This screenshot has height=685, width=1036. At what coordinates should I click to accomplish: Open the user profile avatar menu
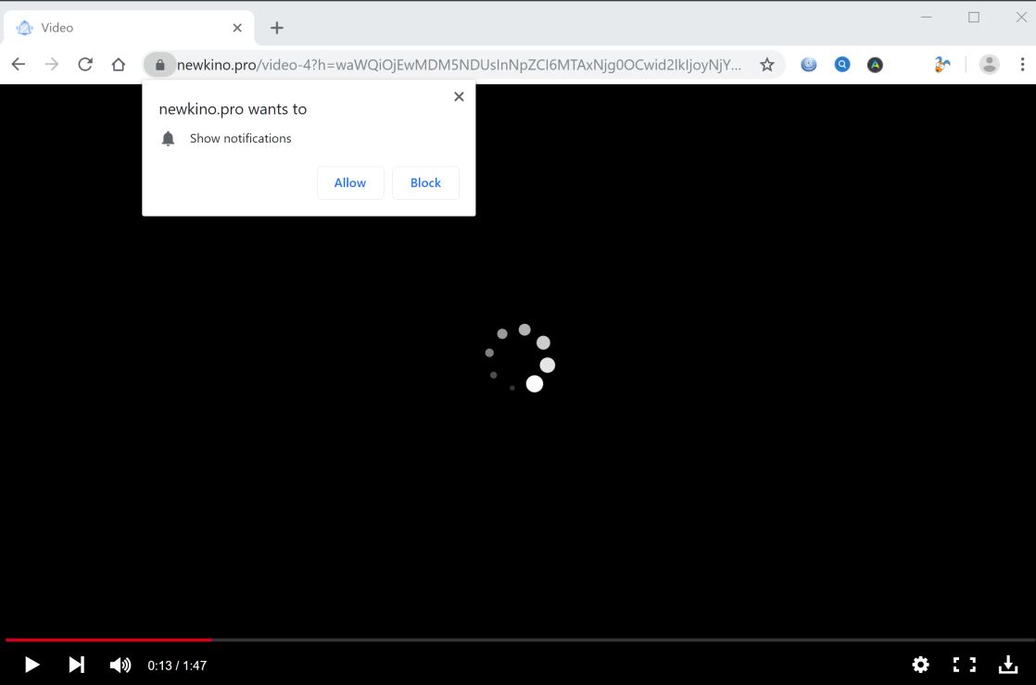[x=989, y=65]
